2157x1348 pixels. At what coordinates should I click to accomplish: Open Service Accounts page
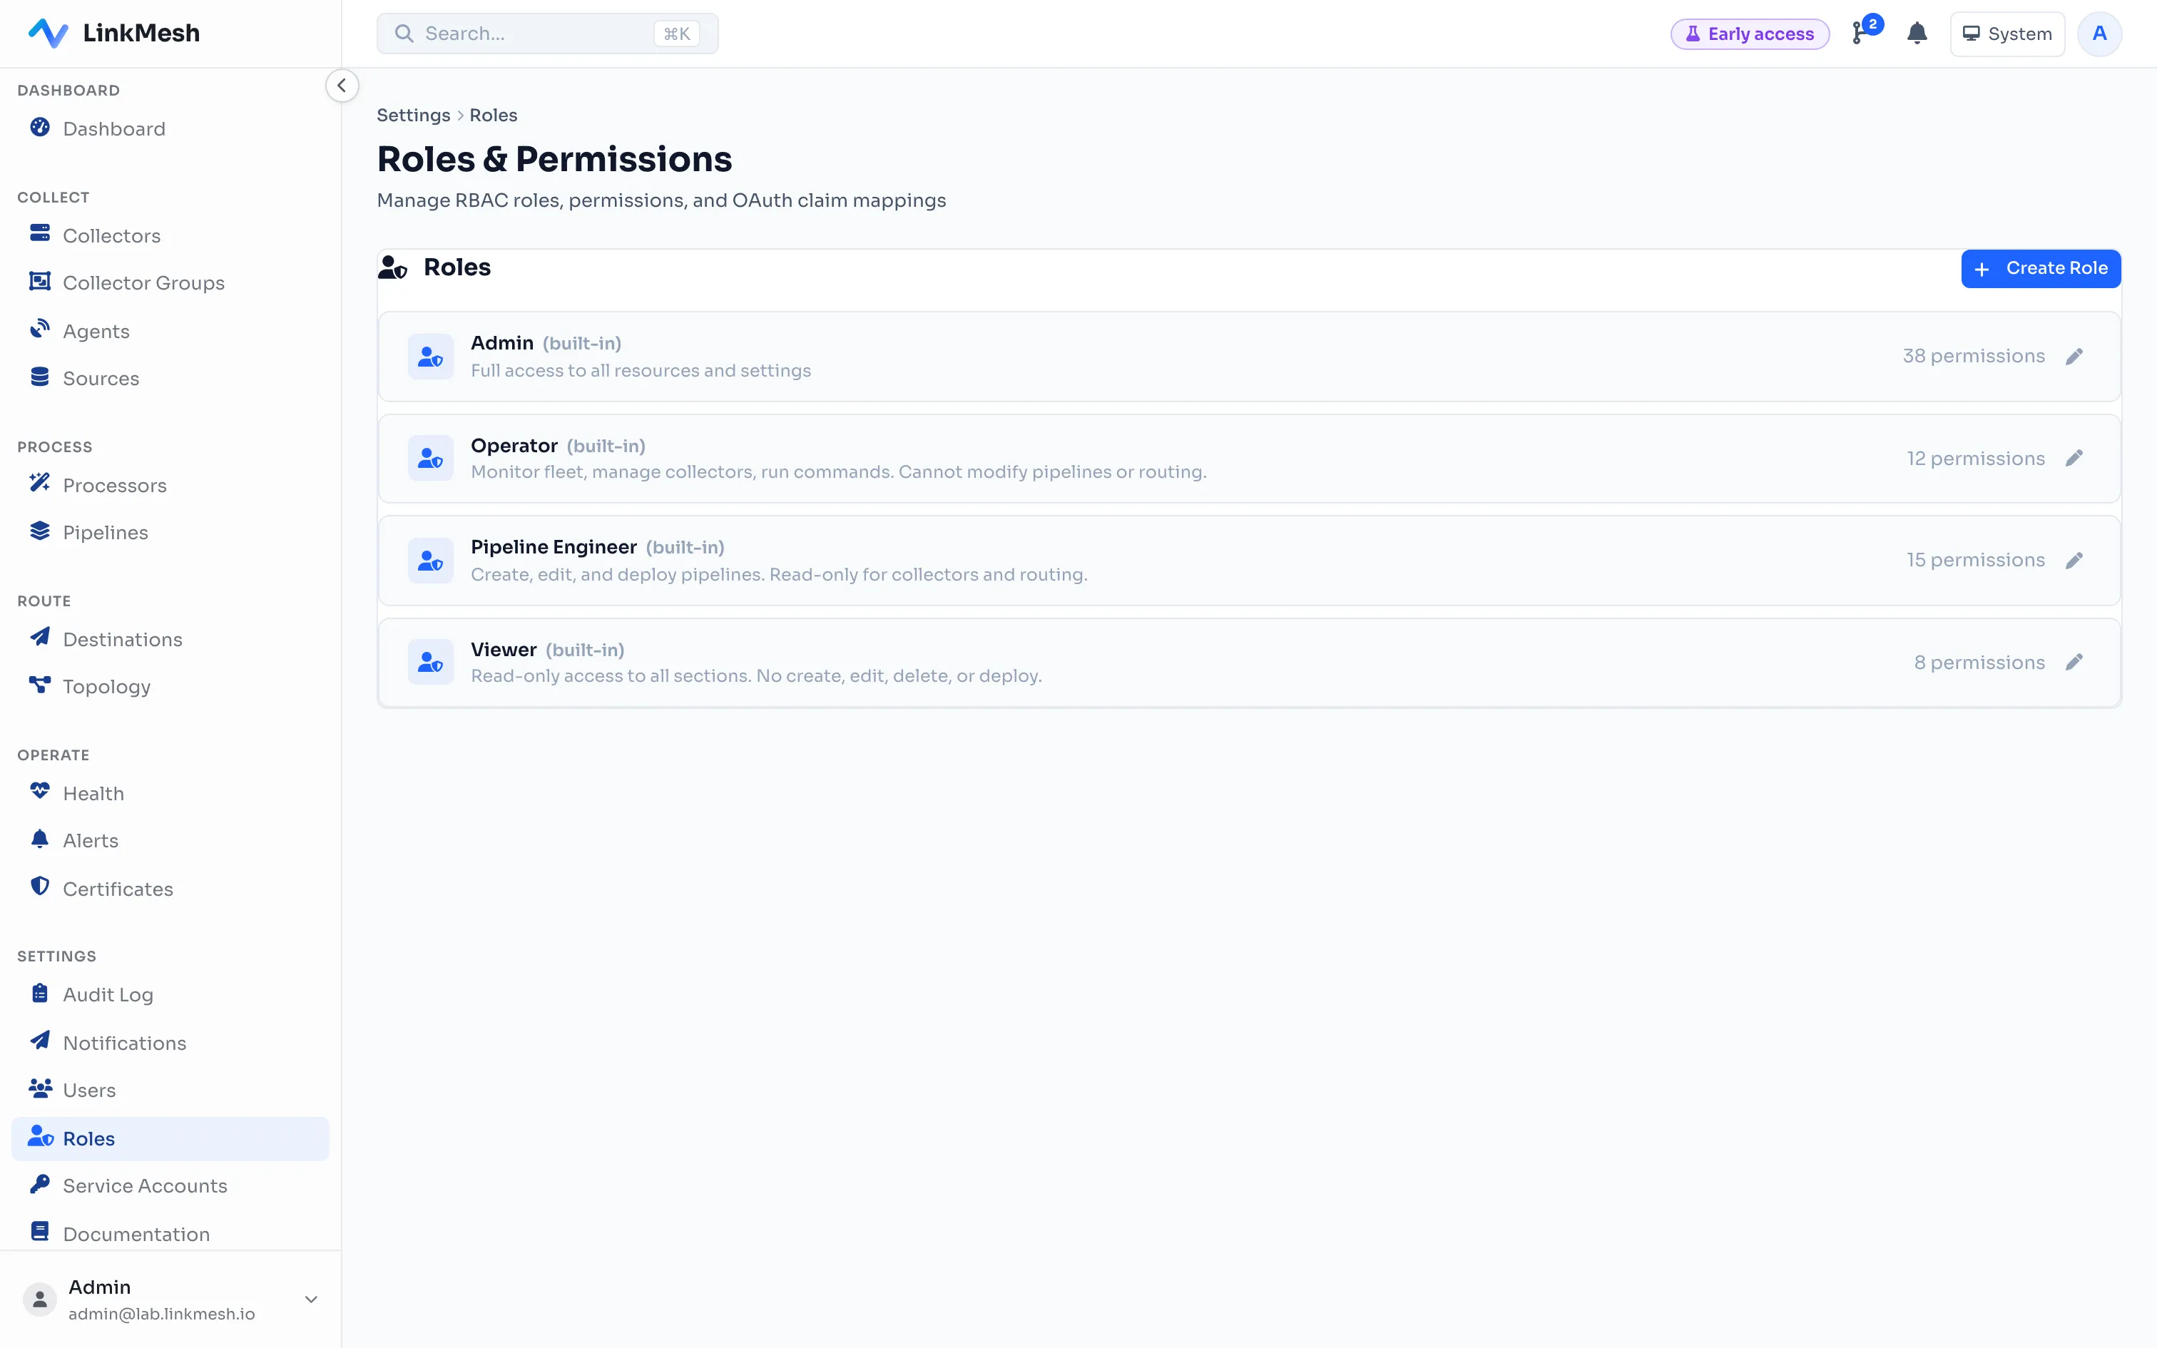pyautogui.click(x=170, y=1185)
